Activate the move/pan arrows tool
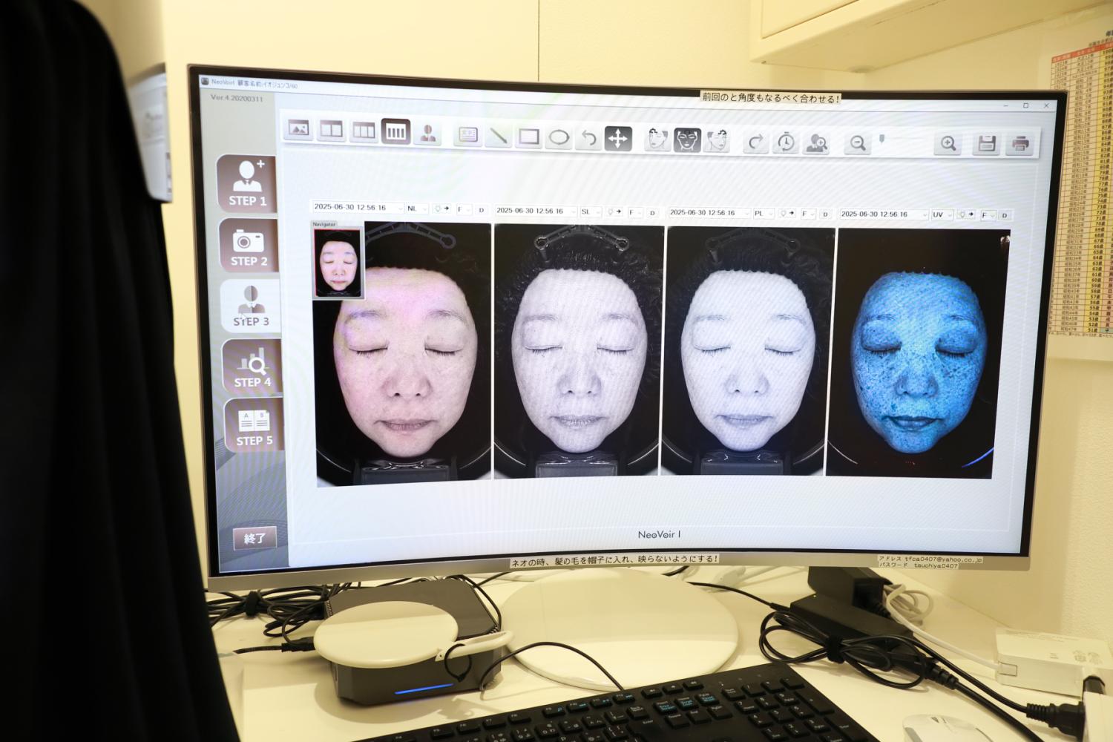1113x742 pixels. pos(618,139)
